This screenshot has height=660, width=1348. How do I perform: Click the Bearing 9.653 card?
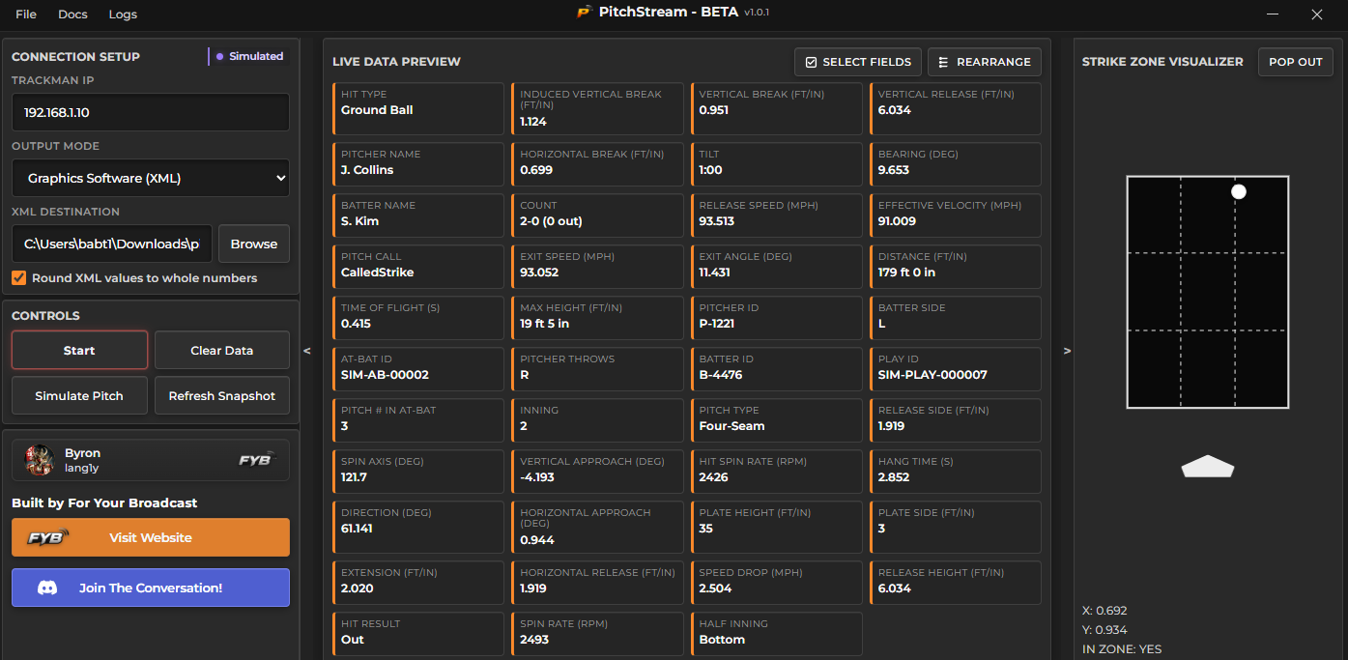(x=958, y=163)
